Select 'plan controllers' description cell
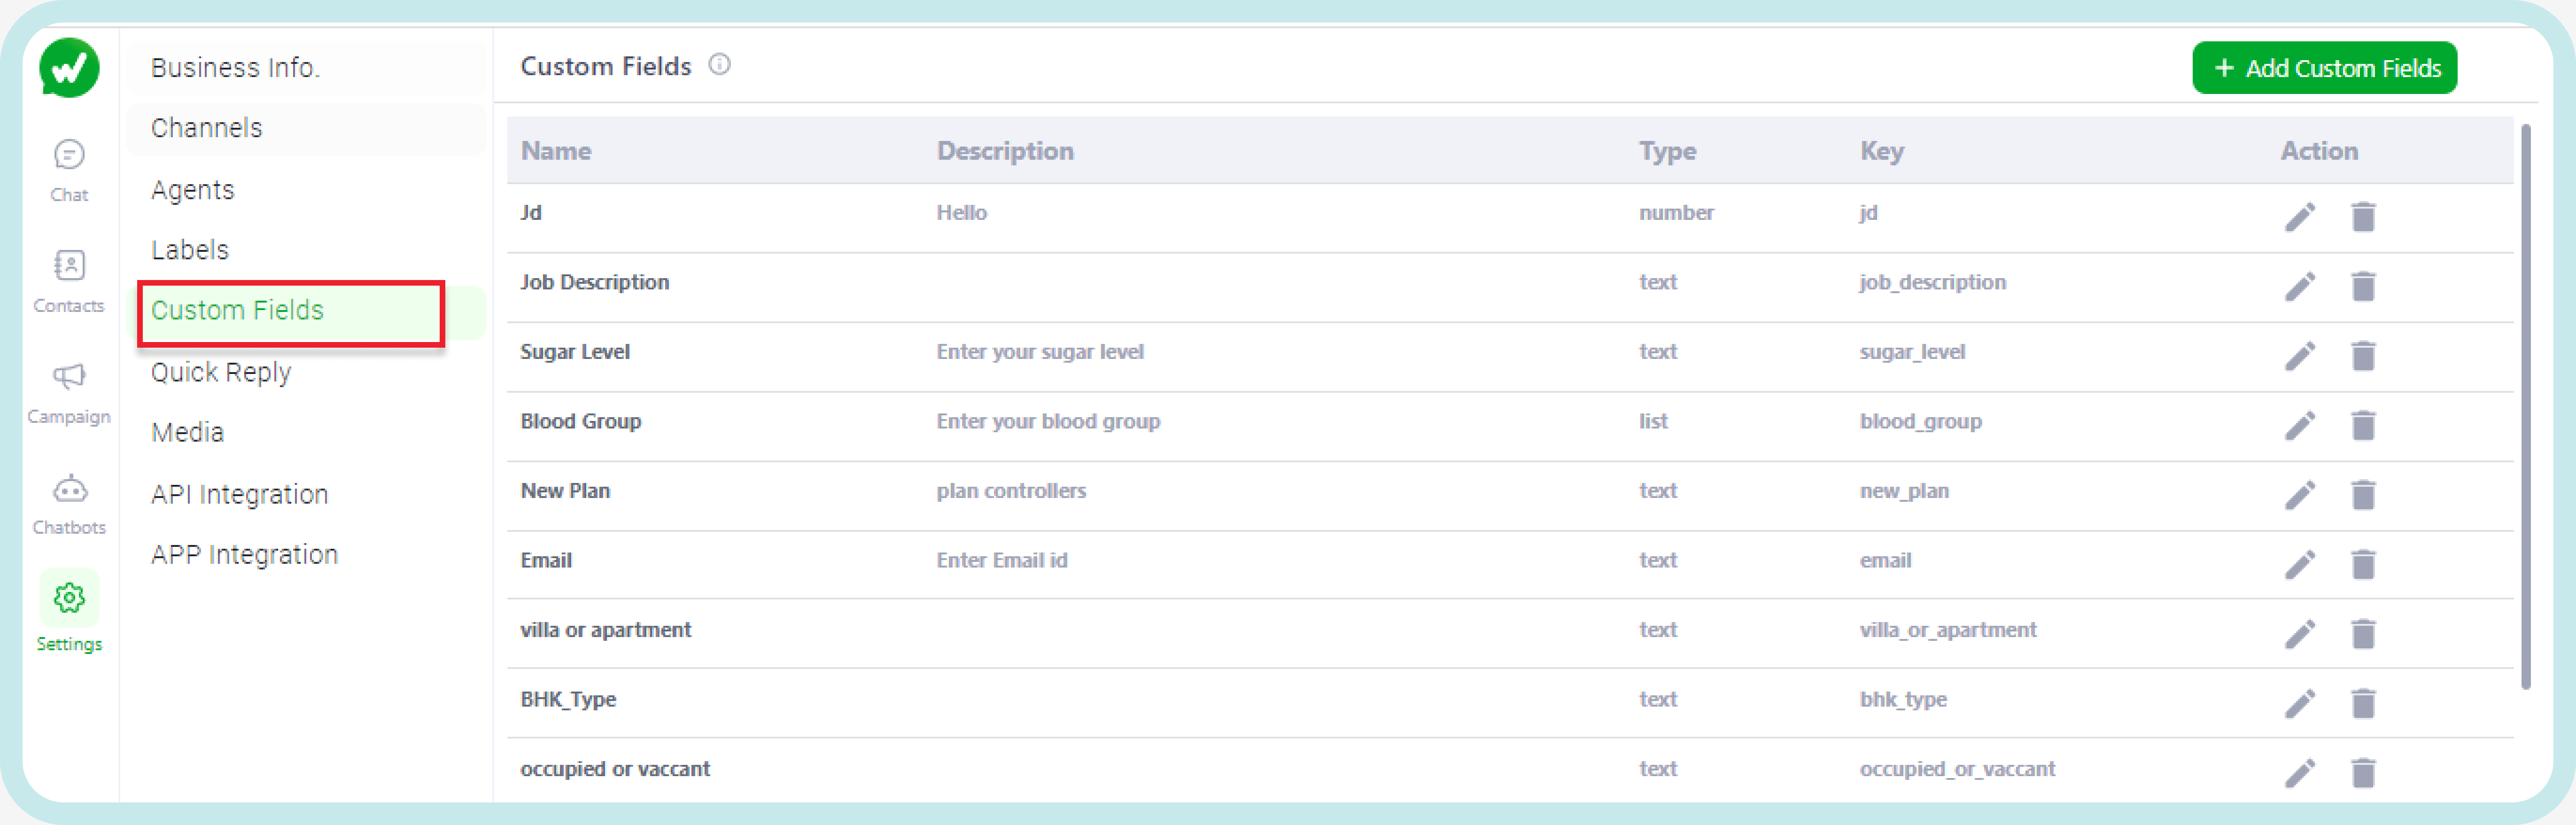 pos(1011,491)
